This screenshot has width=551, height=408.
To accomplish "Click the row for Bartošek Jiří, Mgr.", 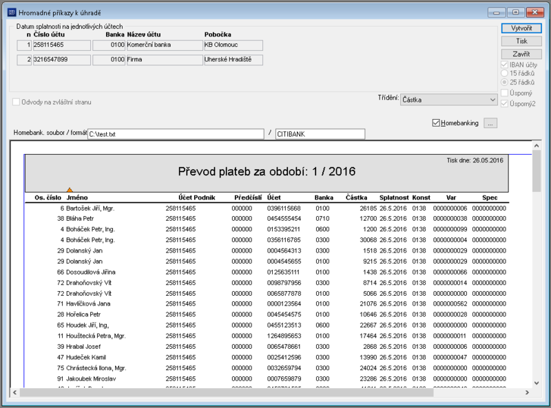I will coord(267,208).
